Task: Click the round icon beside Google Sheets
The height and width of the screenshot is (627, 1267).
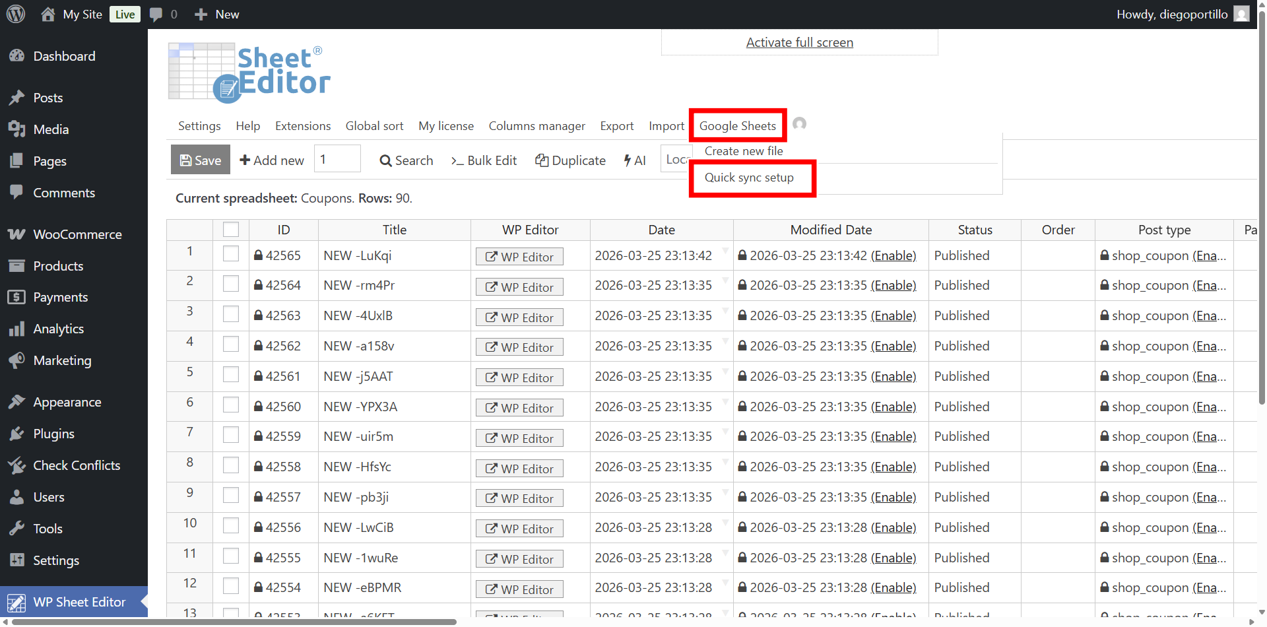Action: [799, 124]
